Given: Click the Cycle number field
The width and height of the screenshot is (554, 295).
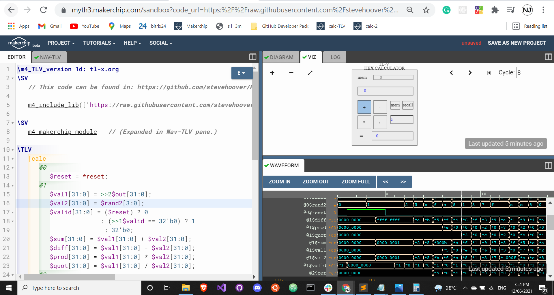Looking at the screenshot, I should click(535, 73).
